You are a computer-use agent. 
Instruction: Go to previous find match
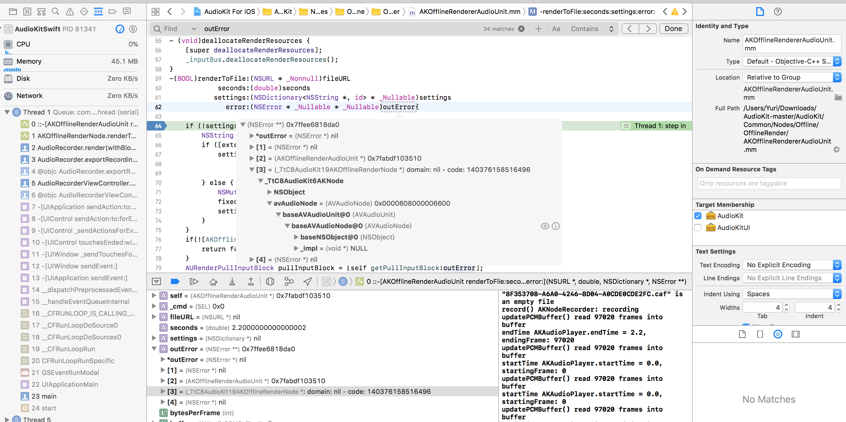(630, 29)
